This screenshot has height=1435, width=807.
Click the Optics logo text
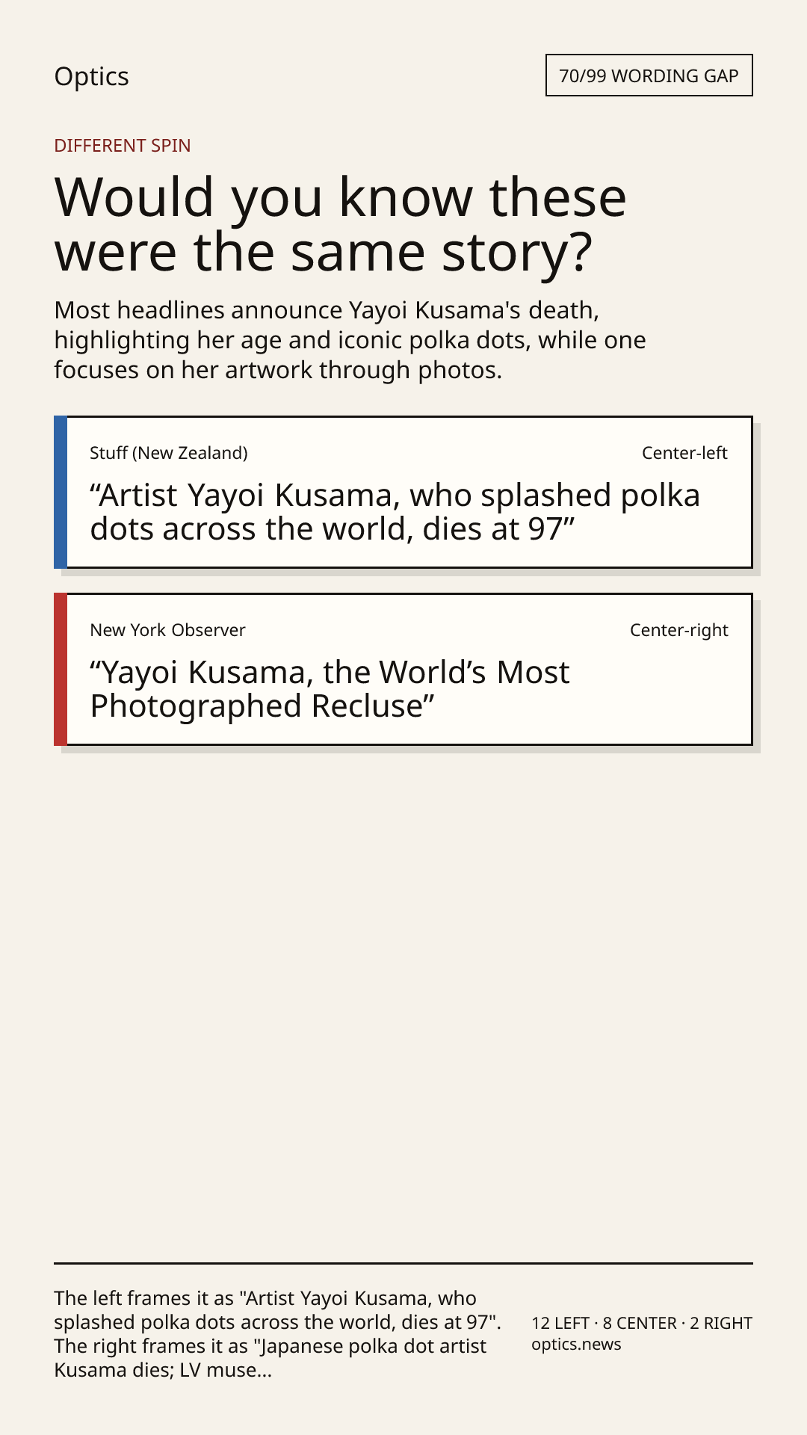click(x=91, y=76)
